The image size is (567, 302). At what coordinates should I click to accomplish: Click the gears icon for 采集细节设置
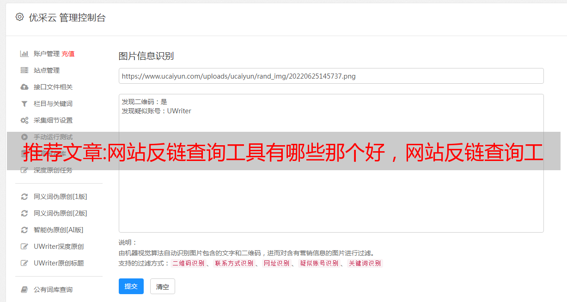[24, 120]
